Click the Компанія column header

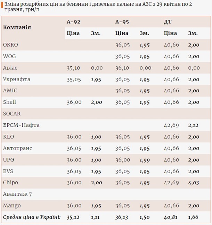click(x=17, y=27)
